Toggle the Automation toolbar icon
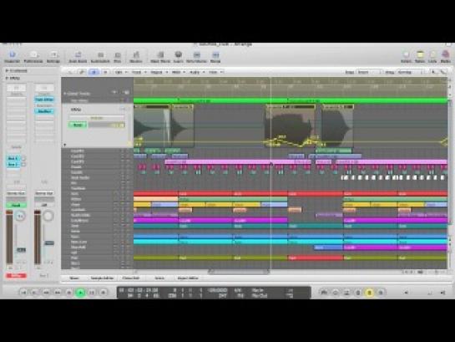 pos(100,57)
